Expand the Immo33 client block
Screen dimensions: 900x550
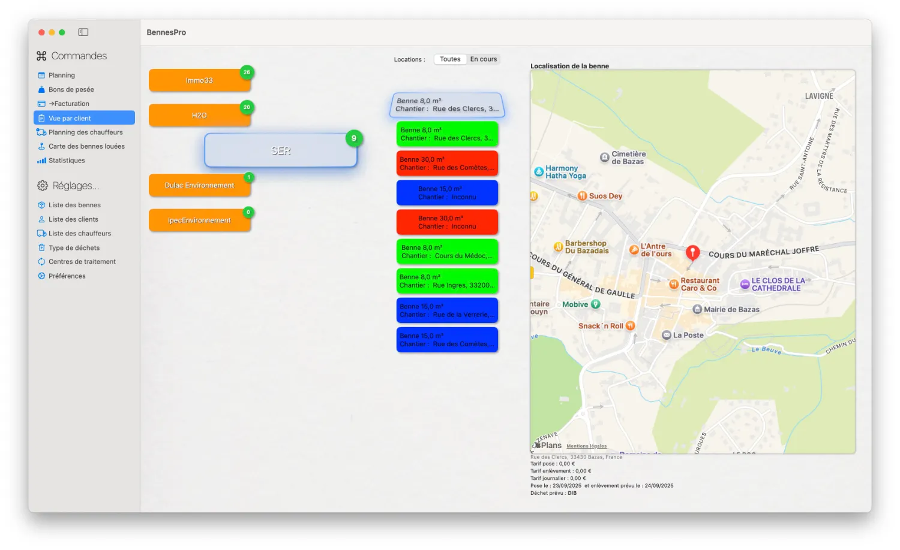point(200,79)
